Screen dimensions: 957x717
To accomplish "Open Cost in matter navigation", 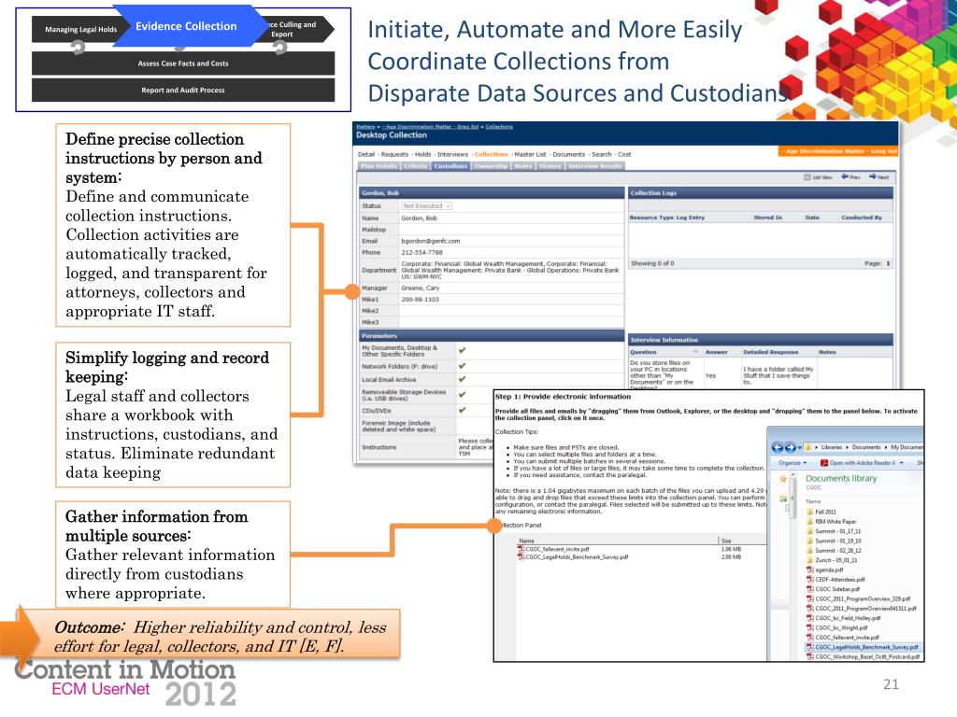I will pyautogui.click(x=624, y=154).
